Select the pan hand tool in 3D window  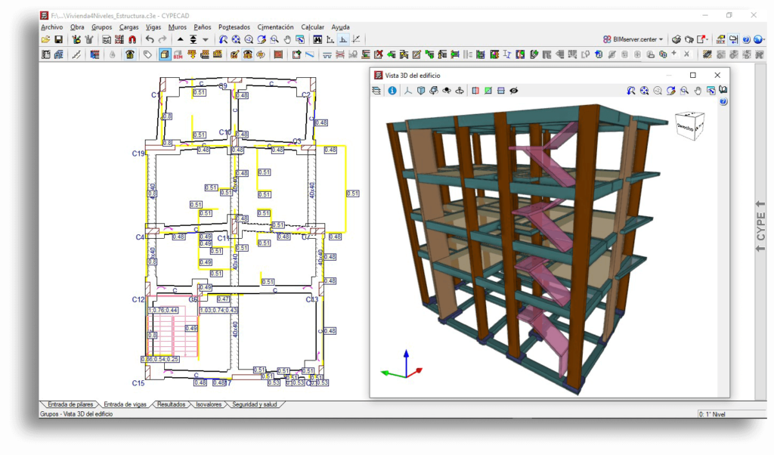[698, 91]
